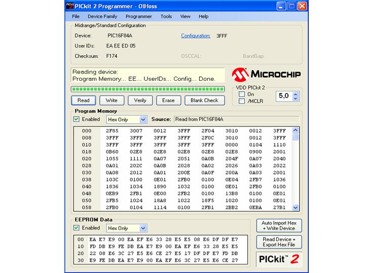Decrease VDD voltage with down arrow
365x273 pixels.
pos(296,99)
